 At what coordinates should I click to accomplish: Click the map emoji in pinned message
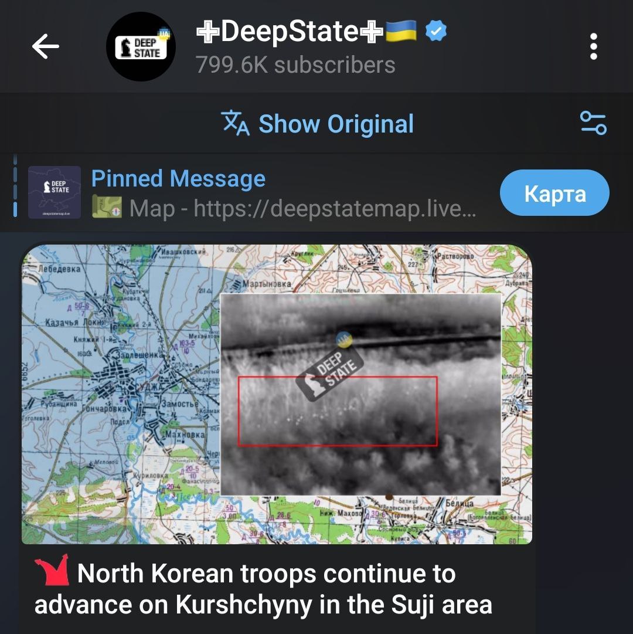click(x=107, y=206)
